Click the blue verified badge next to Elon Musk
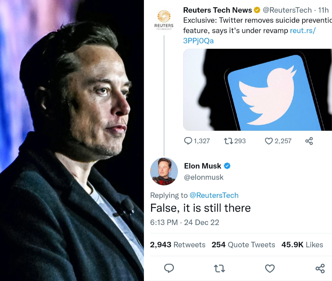The height and width of the screenshot is (281, 332). (x=227, y=166)
